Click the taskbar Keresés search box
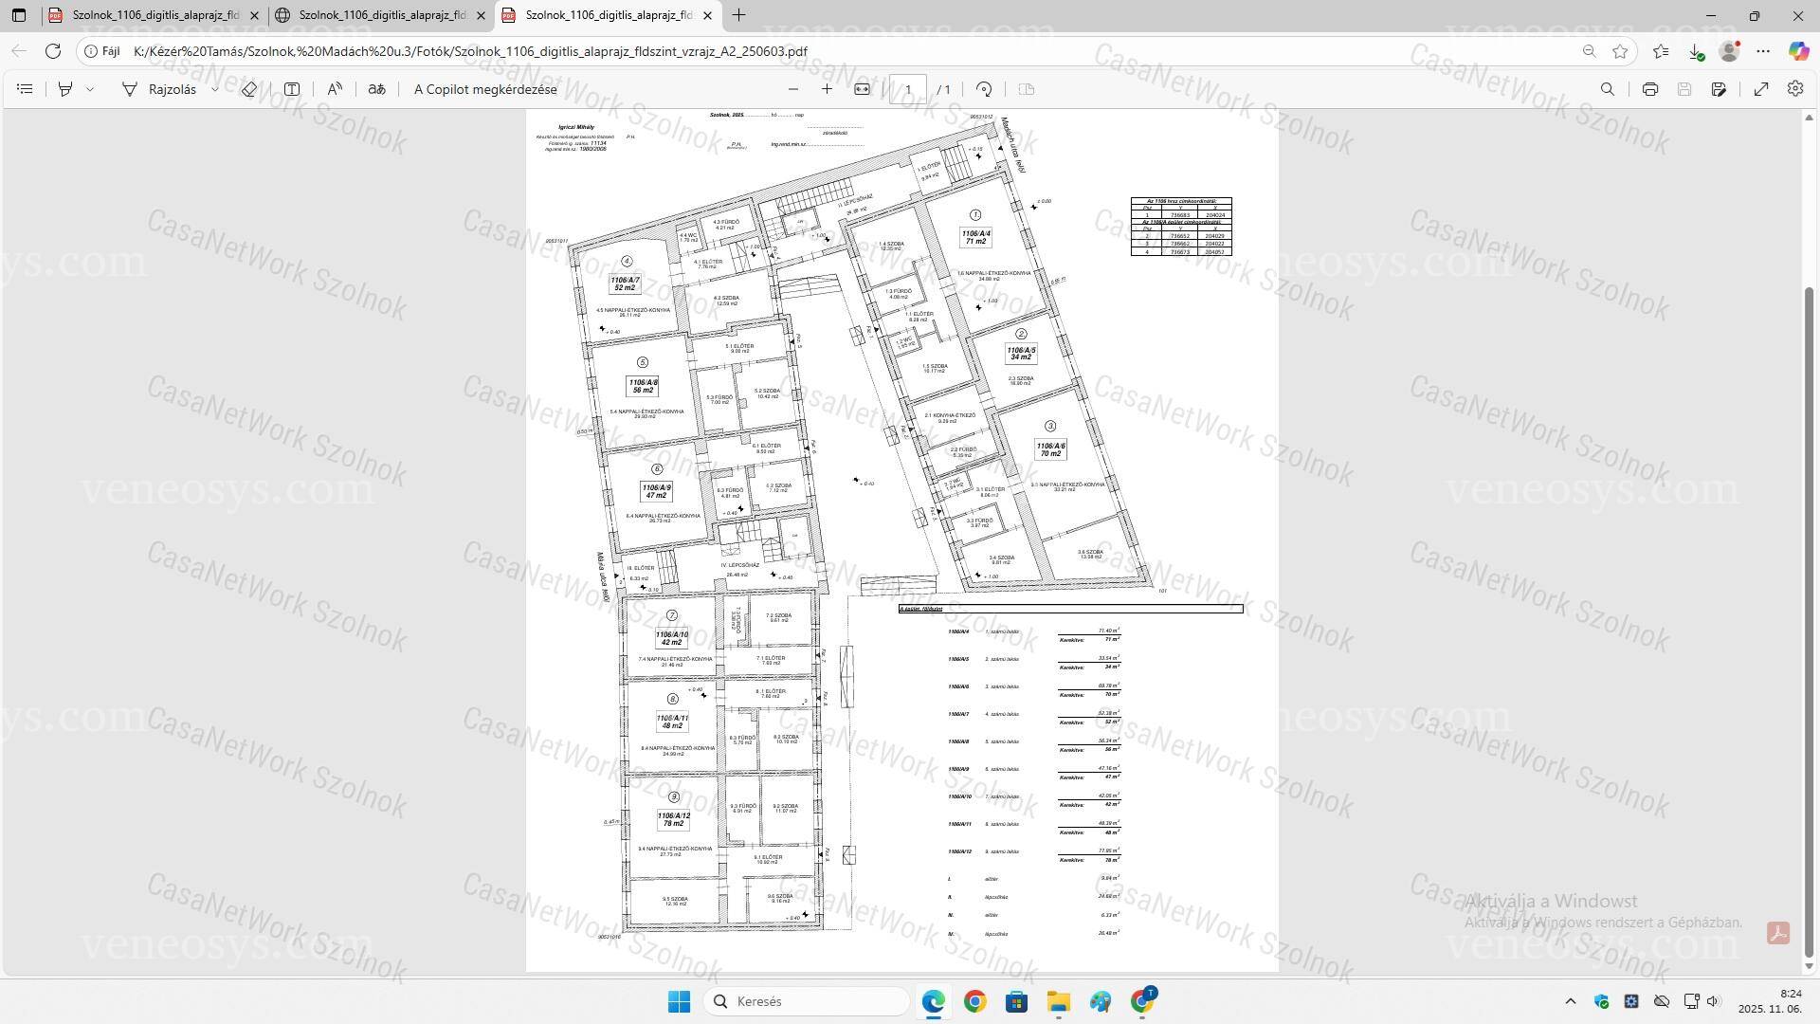The height and width of the screenshot is (1024, 1820). click(x=807, y=1001)
